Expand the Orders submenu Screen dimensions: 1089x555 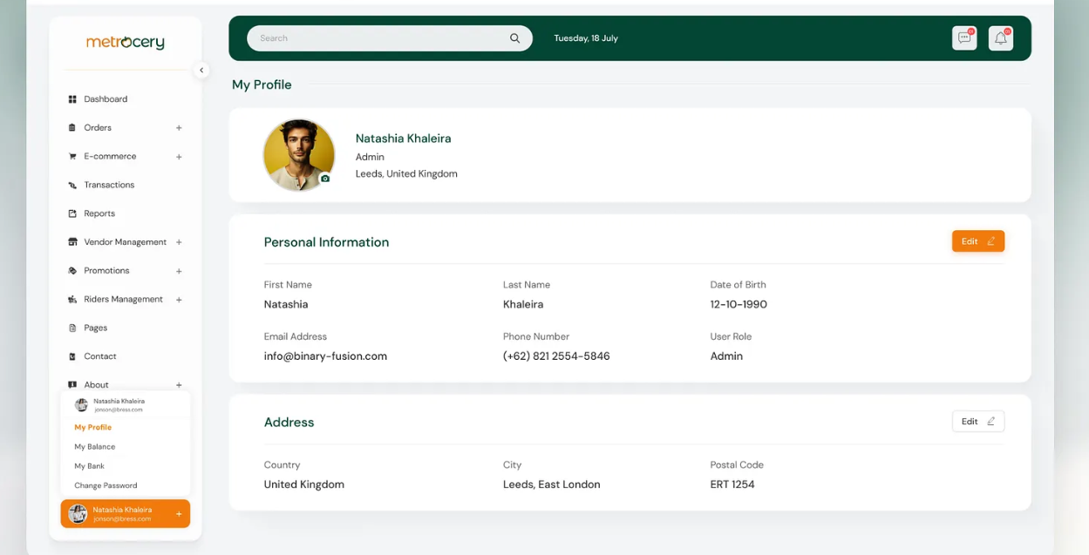(x=179, y=128)
